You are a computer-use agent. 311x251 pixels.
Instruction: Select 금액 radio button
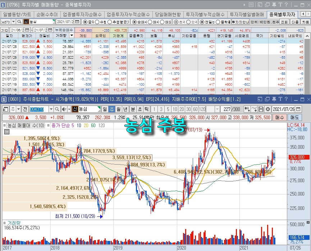pos(85,22)
